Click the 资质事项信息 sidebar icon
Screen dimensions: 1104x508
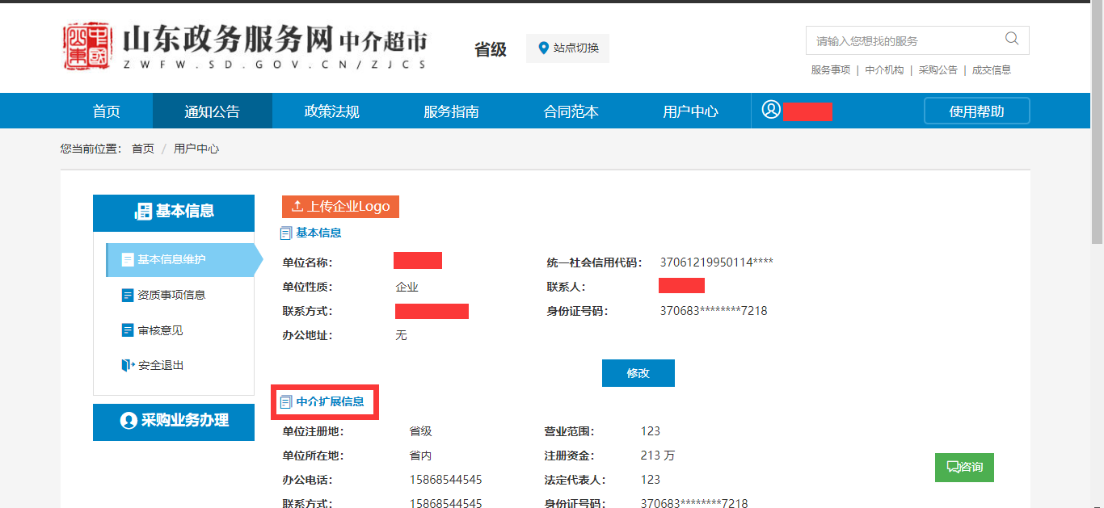[128, 296]
